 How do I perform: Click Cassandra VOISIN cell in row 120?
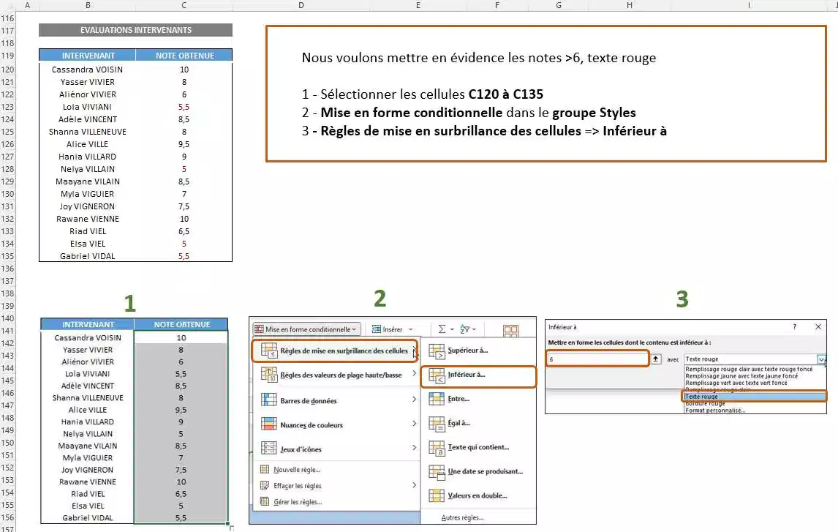88,70
